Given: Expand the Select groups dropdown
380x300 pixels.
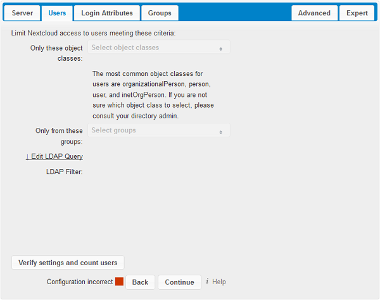Looking at the screenshot, I should (x=152, y=130).
